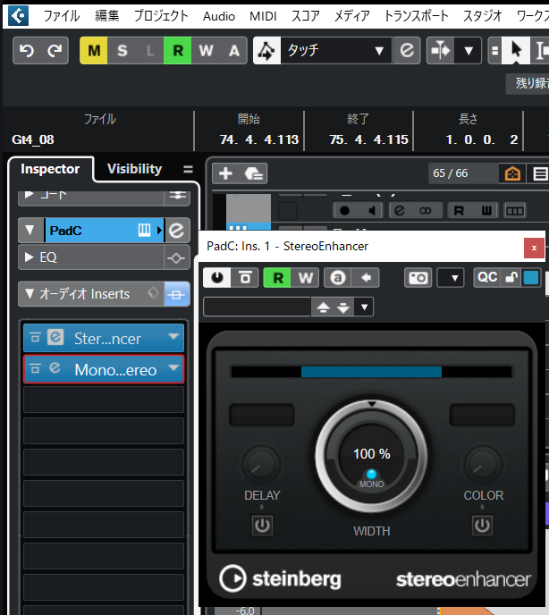
Task: Switch to the Visibility tab
Action: (x=135, y=169)
